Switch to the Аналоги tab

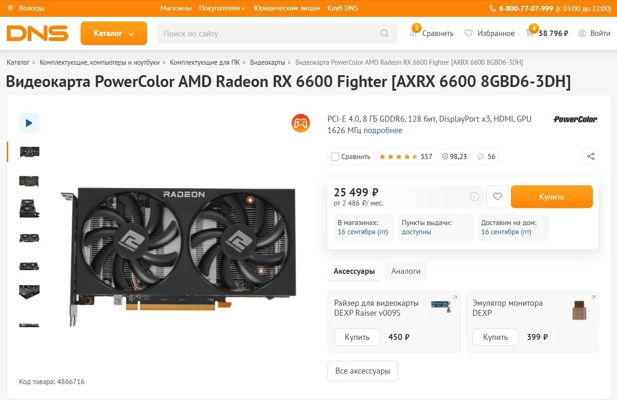(x=406, y=271)
